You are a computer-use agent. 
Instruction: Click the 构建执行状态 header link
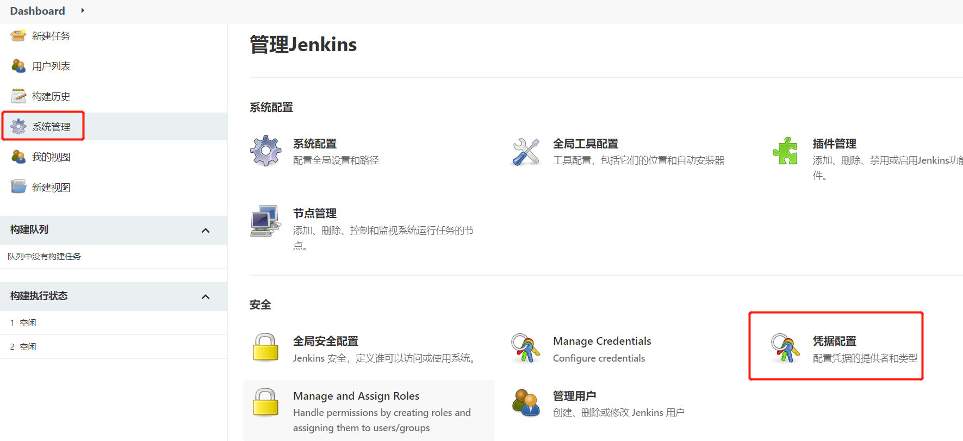pos(39,296)
